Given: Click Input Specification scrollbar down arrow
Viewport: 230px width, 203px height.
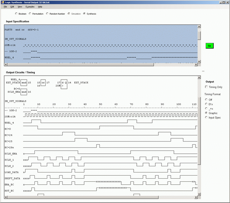Looking at the screenshot, I should [199, 61].
